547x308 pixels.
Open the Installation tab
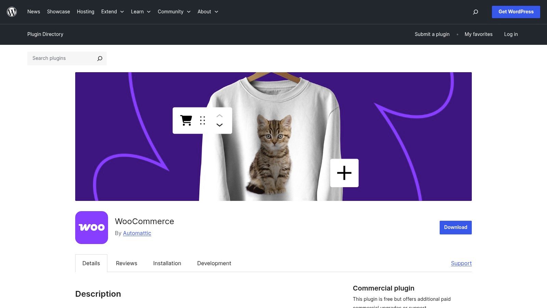[x=167, y=263]
